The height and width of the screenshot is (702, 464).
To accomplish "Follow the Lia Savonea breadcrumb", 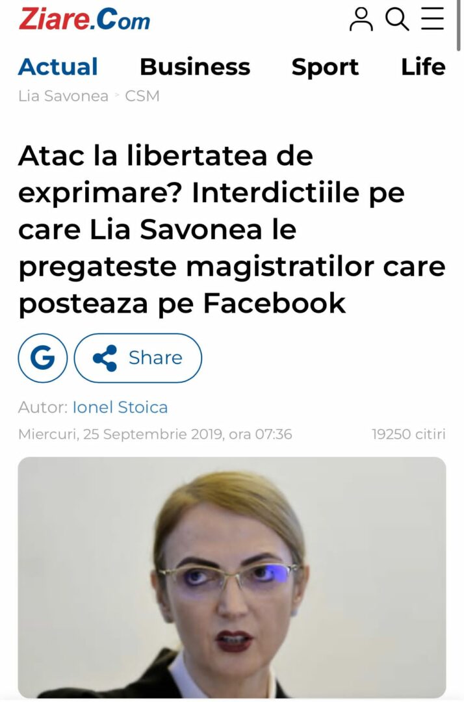I will pos(63,96).
